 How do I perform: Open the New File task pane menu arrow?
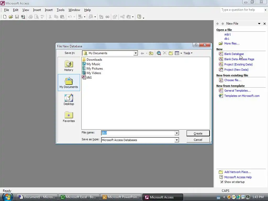coord(259,24)
